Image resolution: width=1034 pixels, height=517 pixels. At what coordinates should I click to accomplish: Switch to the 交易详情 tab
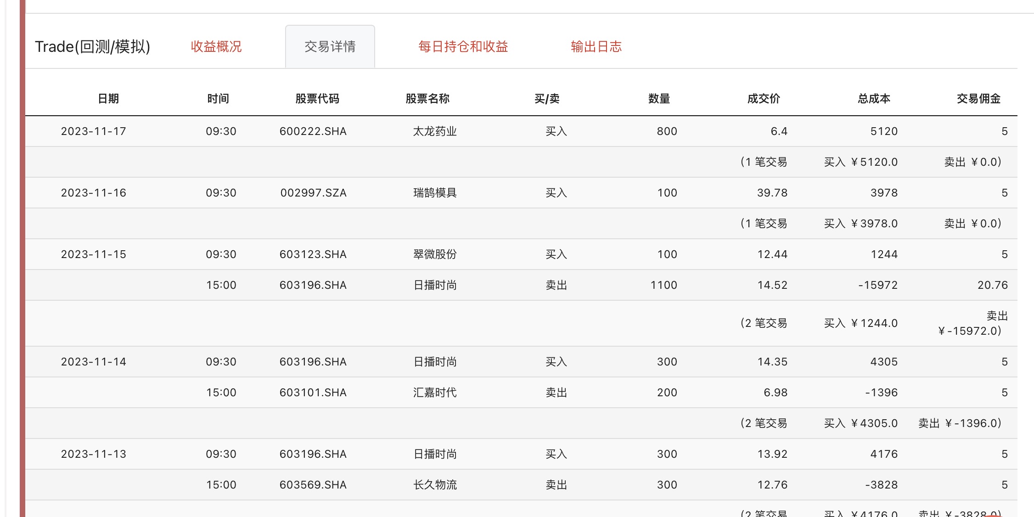tap(330, 46)
